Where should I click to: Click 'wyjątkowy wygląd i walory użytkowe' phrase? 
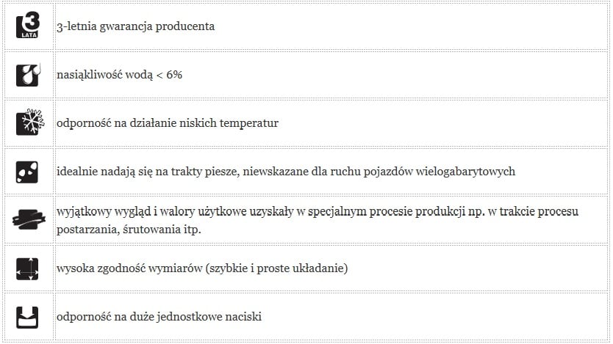(x=151, y=211)
